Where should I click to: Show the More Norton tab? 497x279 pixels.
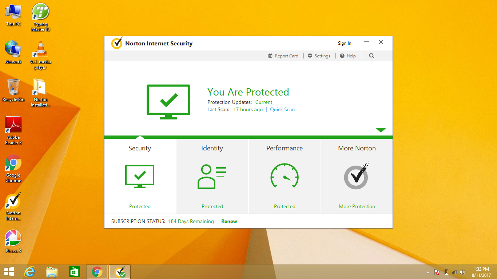click(x=357, y=176)
